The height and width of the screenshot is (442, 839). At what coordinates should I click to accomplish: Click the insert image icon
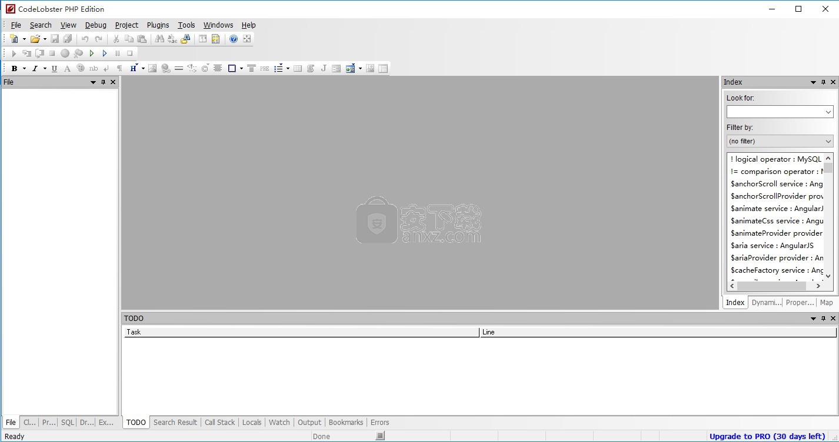click(152, 68)
